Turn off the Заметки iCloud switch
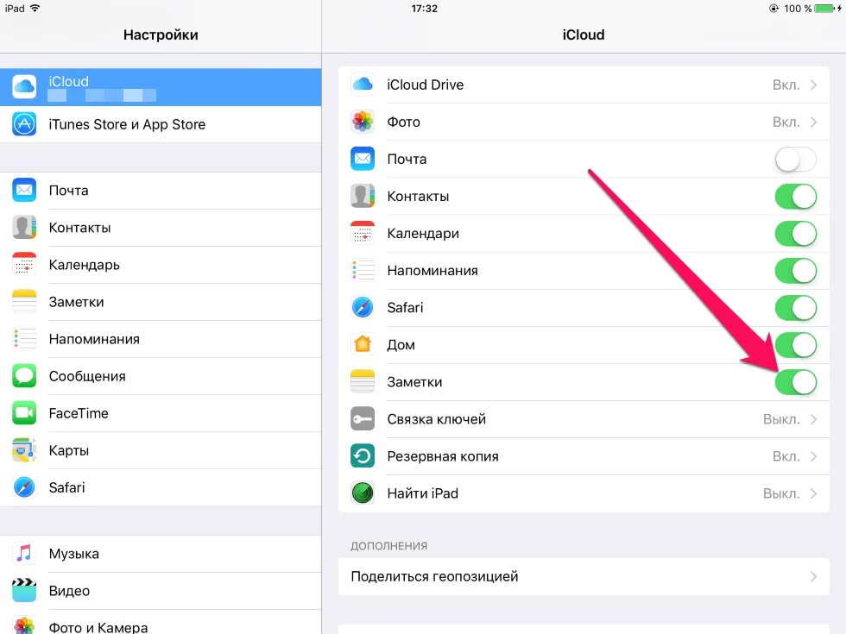This screenshot has height=634, width=846. pyautogui.click(x=795, y=382)
